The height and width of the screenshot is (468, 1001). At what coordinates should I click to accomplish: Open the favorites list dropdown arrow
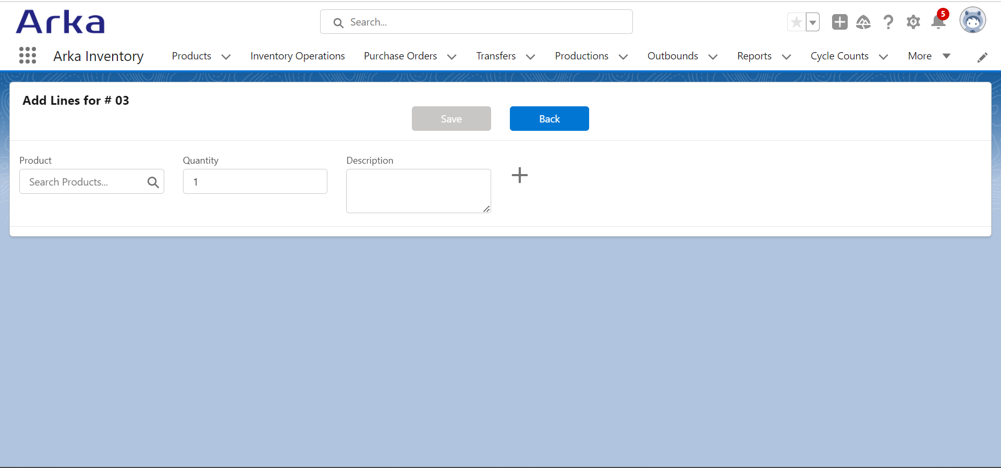coord(813,22)
